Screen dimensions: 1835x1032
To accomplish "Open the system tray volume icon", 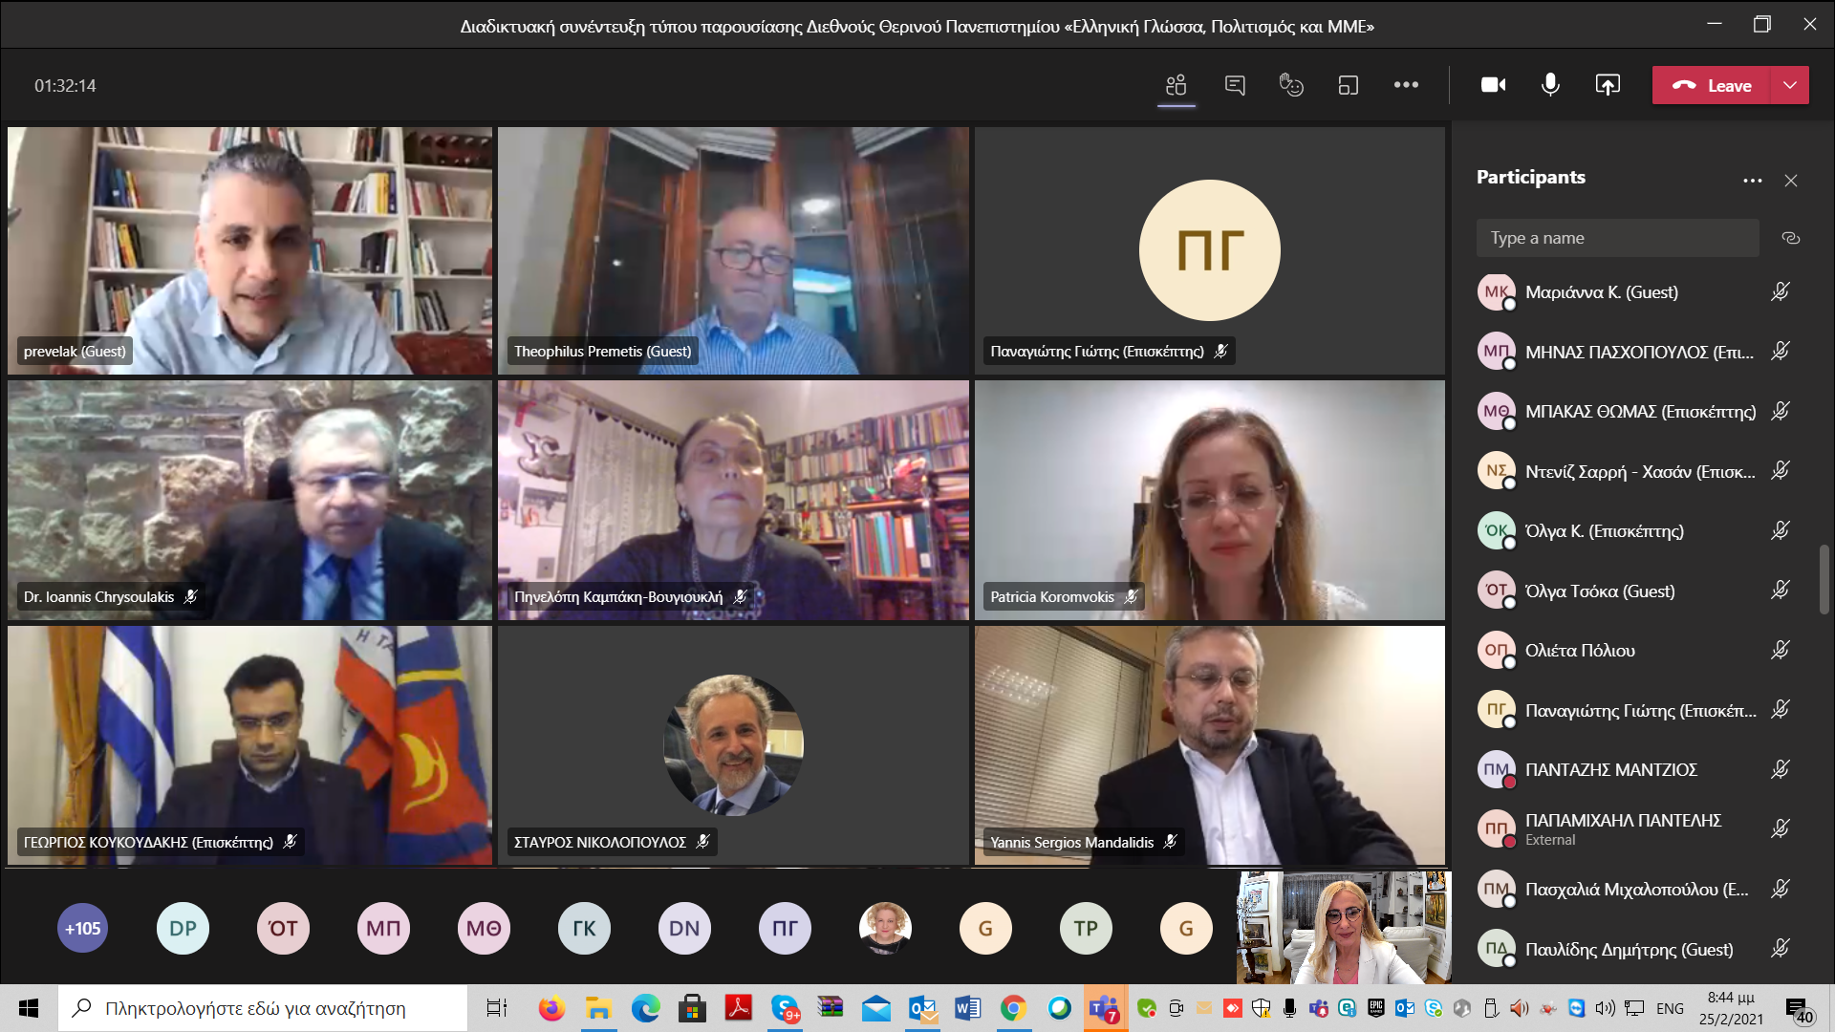I will [x=1605, y=1008].
